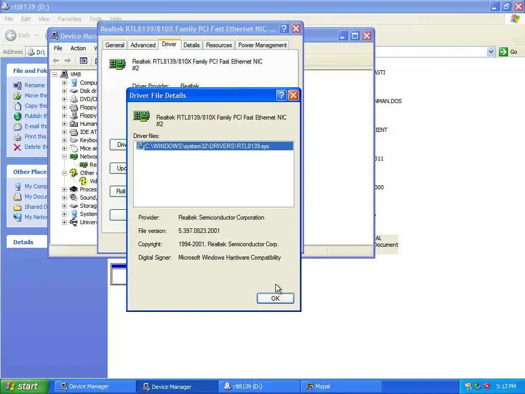Screen dimensions: 525x394
Task: Click the help button in Realtek properties title bar
Action: [x=284, y=29]
